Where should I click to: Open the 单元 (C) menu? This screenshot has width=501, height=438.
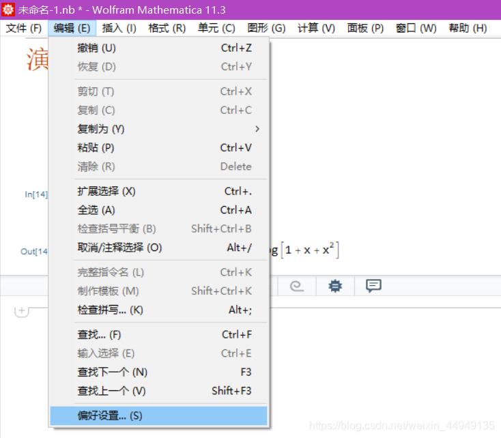coord(216,28)
